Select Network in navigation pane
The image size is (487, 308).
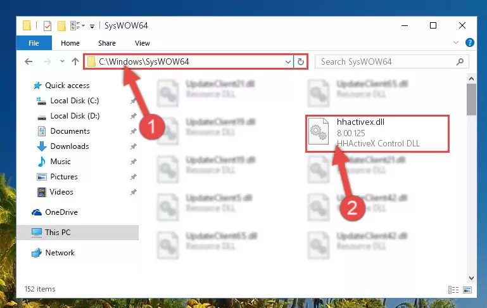(x=60, y=253)
